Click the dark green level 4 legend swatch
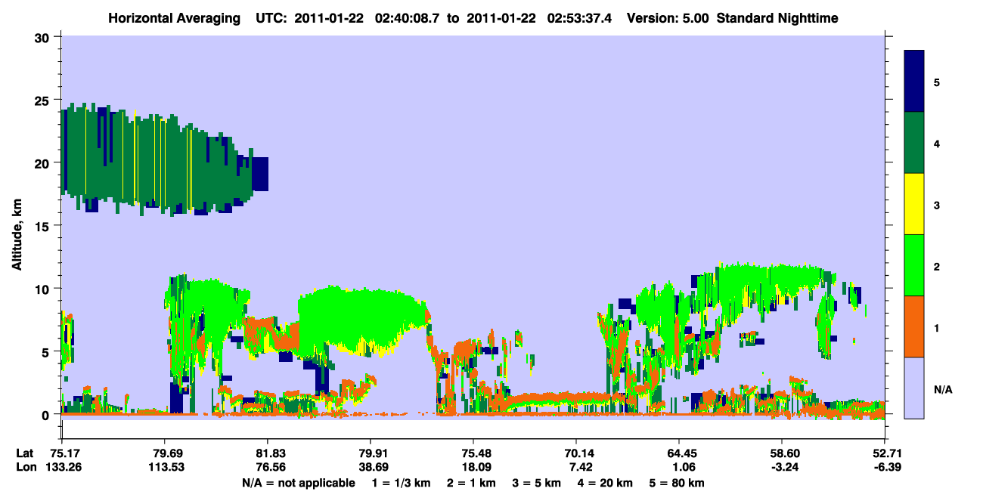Viewport: 983px width, 504px height. (914, 143)
